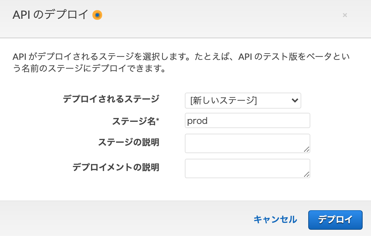Place cursor after prod in stage name
371x236 pixels.
pos(208,121)
